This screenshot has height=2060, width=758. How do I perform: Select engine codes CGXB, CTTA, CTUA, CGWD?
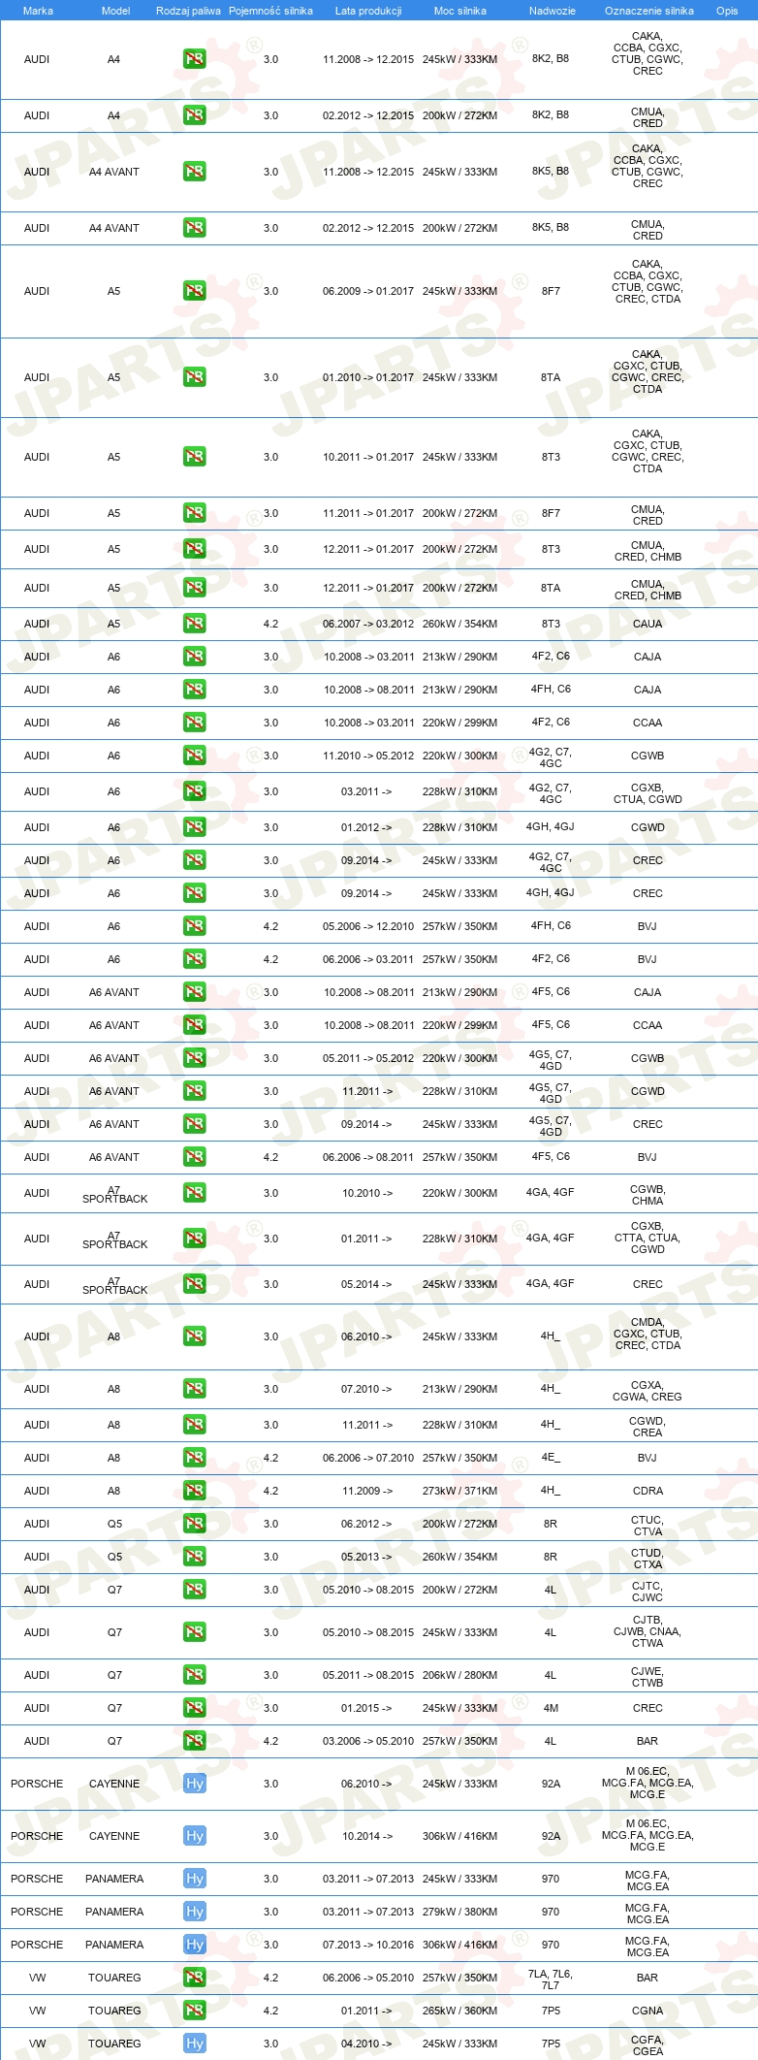647,1238
